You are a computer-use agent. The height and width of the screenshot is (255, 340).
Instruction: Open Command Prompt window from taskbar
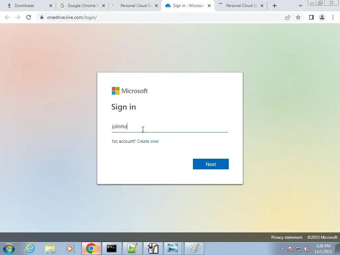coord(112,248)
